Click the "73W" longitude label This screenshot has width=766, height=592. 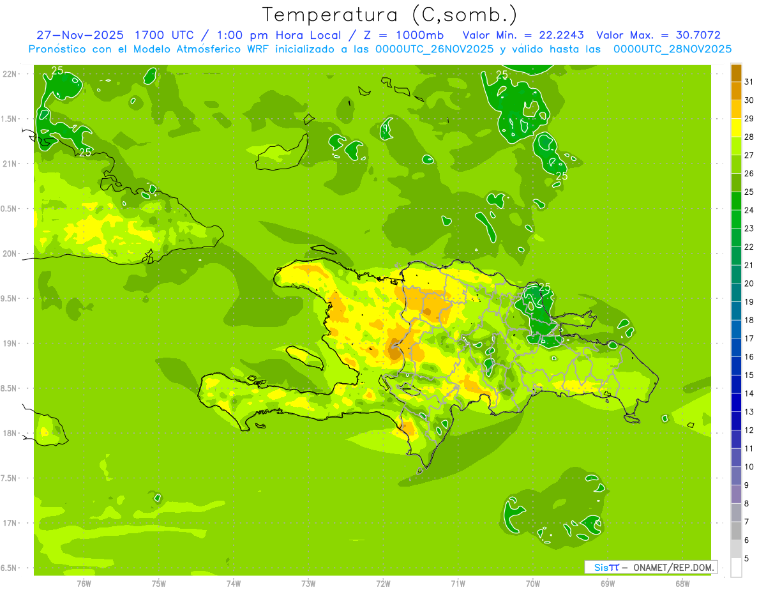click(x=308, y=582)
